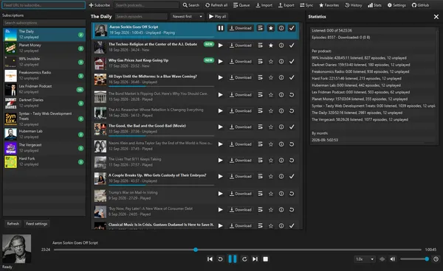Stop playback with the stop button

click(265, 259)
